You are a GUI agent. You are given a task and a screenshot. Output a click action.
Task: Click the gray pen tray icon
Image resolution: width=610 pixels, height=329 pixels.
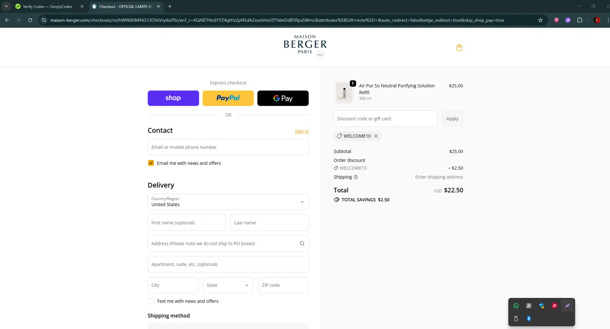click(x=529, y=306)
